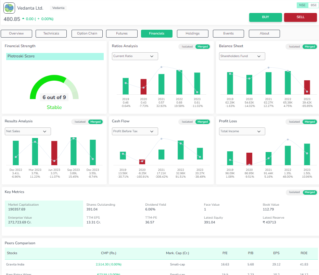Select Isolated view in Balance Sheet
This screenshot has width=319, height=275.
[294, 46]
